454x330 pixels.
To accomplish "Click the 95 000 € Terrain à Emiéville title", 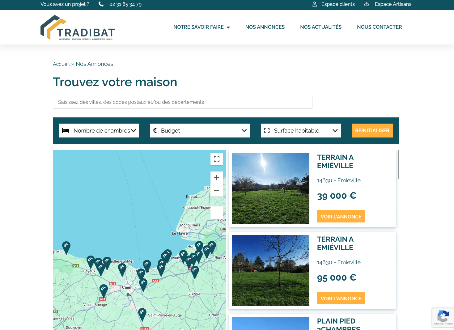I will point(335,243).
